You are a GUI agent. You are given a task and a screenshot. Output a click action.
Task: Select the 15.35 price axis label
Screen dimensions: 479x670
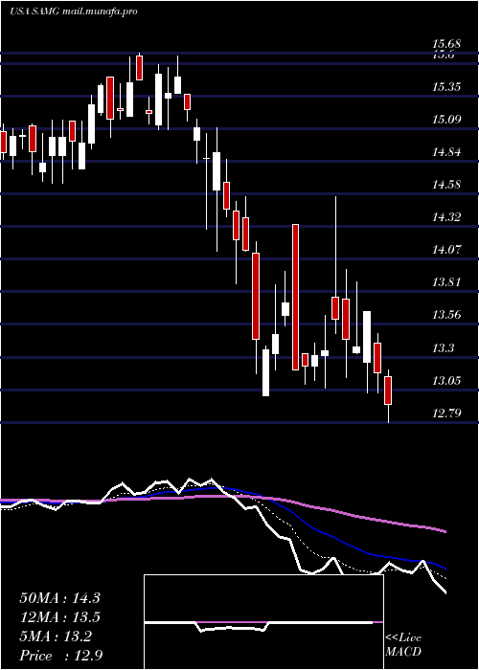[x=446, y=87]
